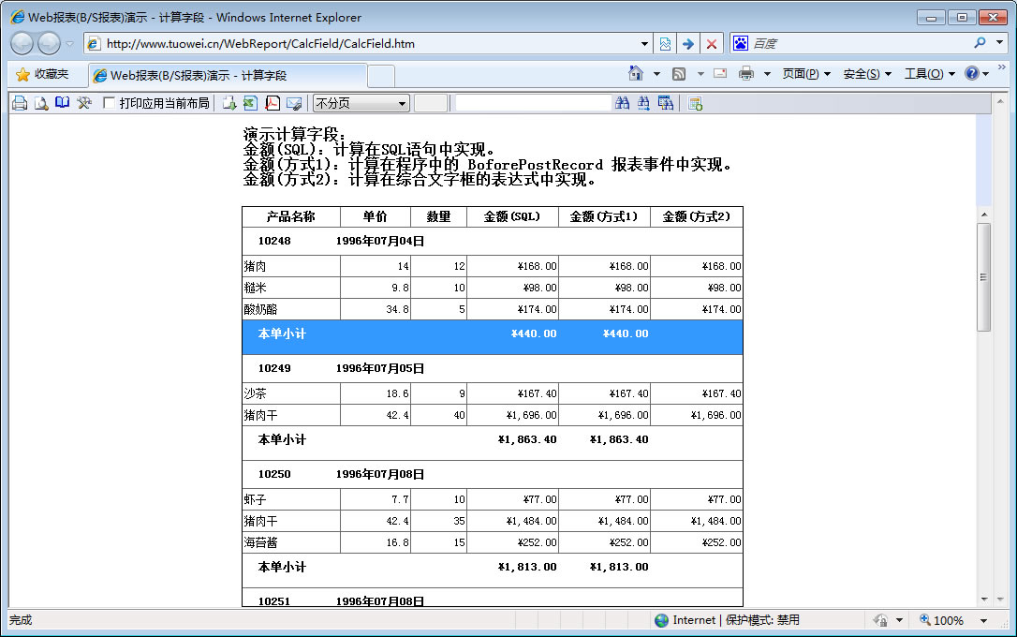Click the 收藏夹 favorites button
The image size is (1017, 637).
(x=42, y=74)
